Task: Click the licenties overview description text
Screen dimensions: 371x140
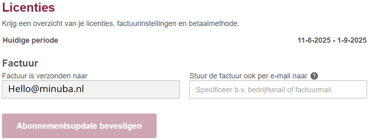Action: (x=121, y=24)
